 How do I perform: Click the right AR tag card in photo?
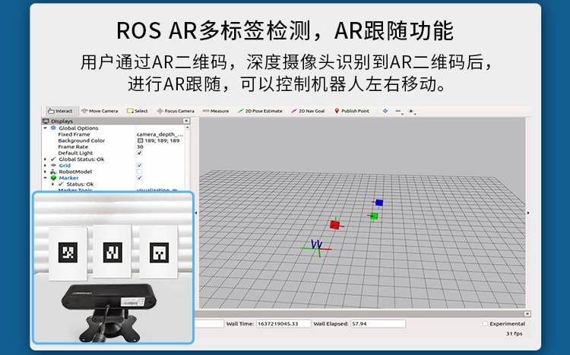[159, 252]
